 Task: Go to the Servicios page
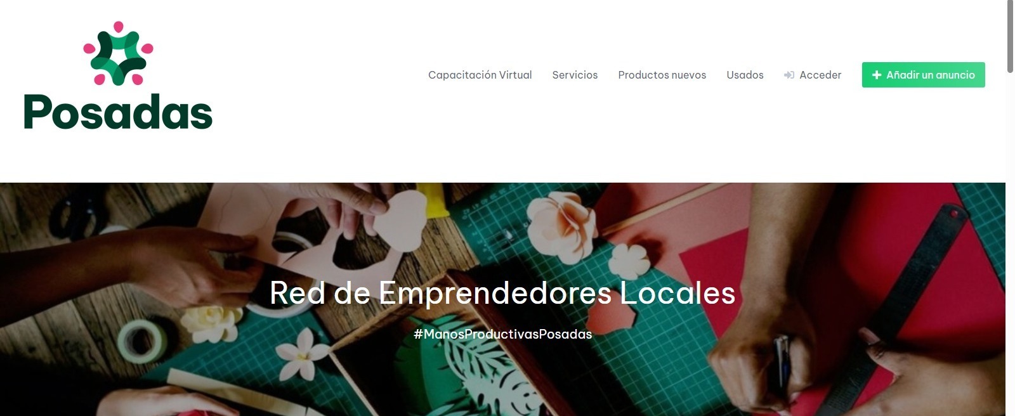coord(575,75)
